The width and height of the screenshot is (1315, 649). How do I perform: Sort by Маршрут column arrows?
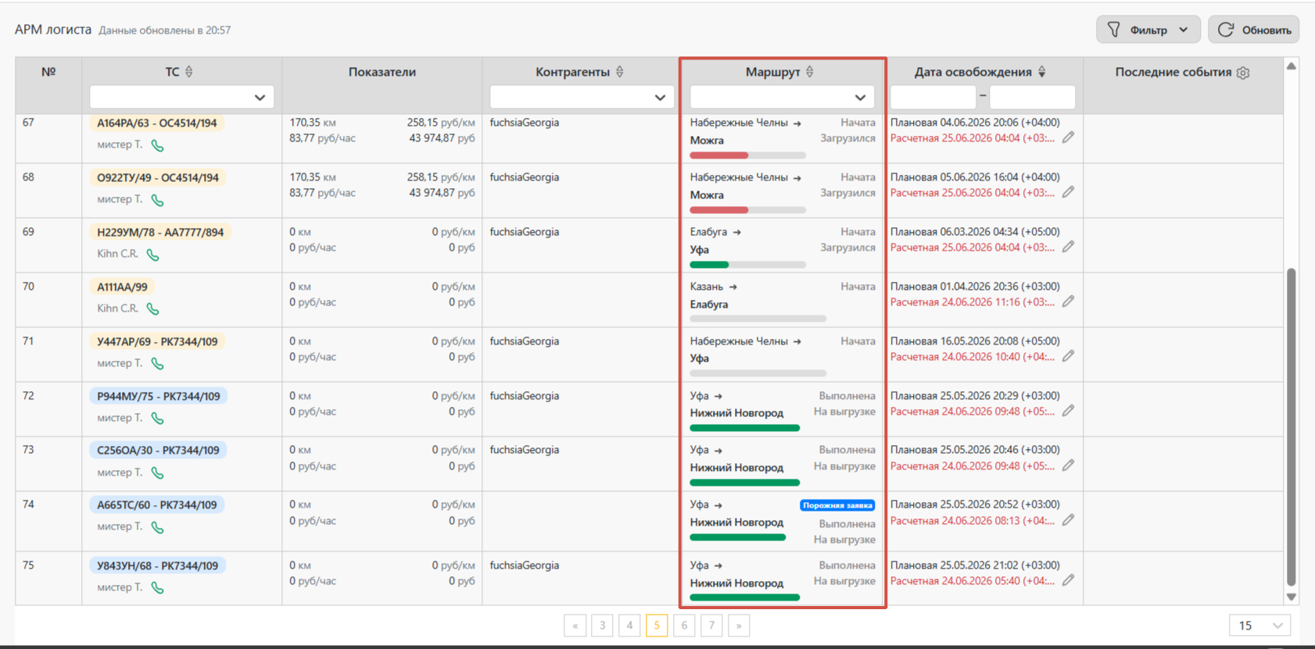coord(810,72)
